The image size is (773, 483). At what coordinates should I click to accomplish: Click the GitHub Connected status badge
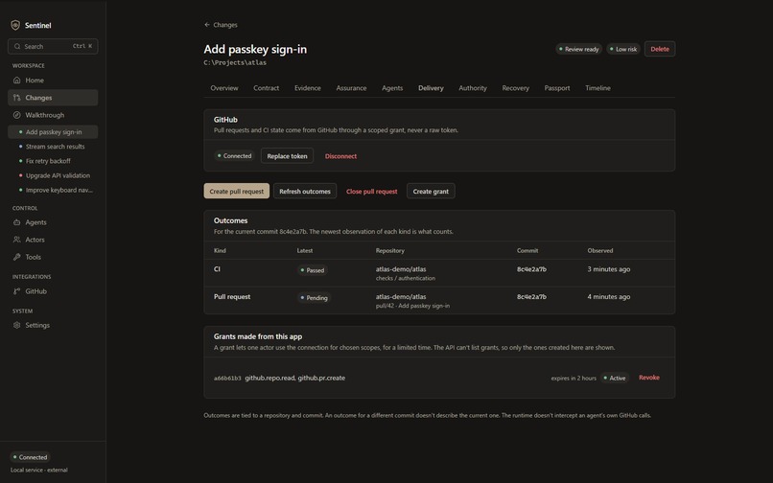234,156
